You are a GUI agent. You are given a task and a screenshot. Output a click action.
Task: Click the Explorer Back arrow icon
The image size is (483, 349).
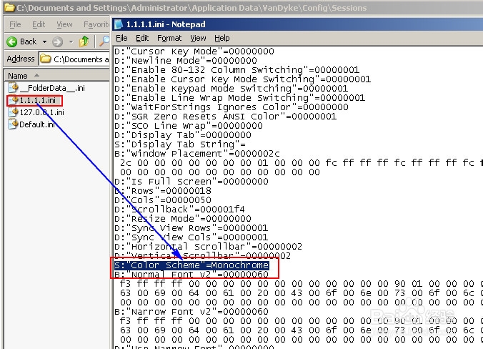pyautogui.click(x=12, y=41)
